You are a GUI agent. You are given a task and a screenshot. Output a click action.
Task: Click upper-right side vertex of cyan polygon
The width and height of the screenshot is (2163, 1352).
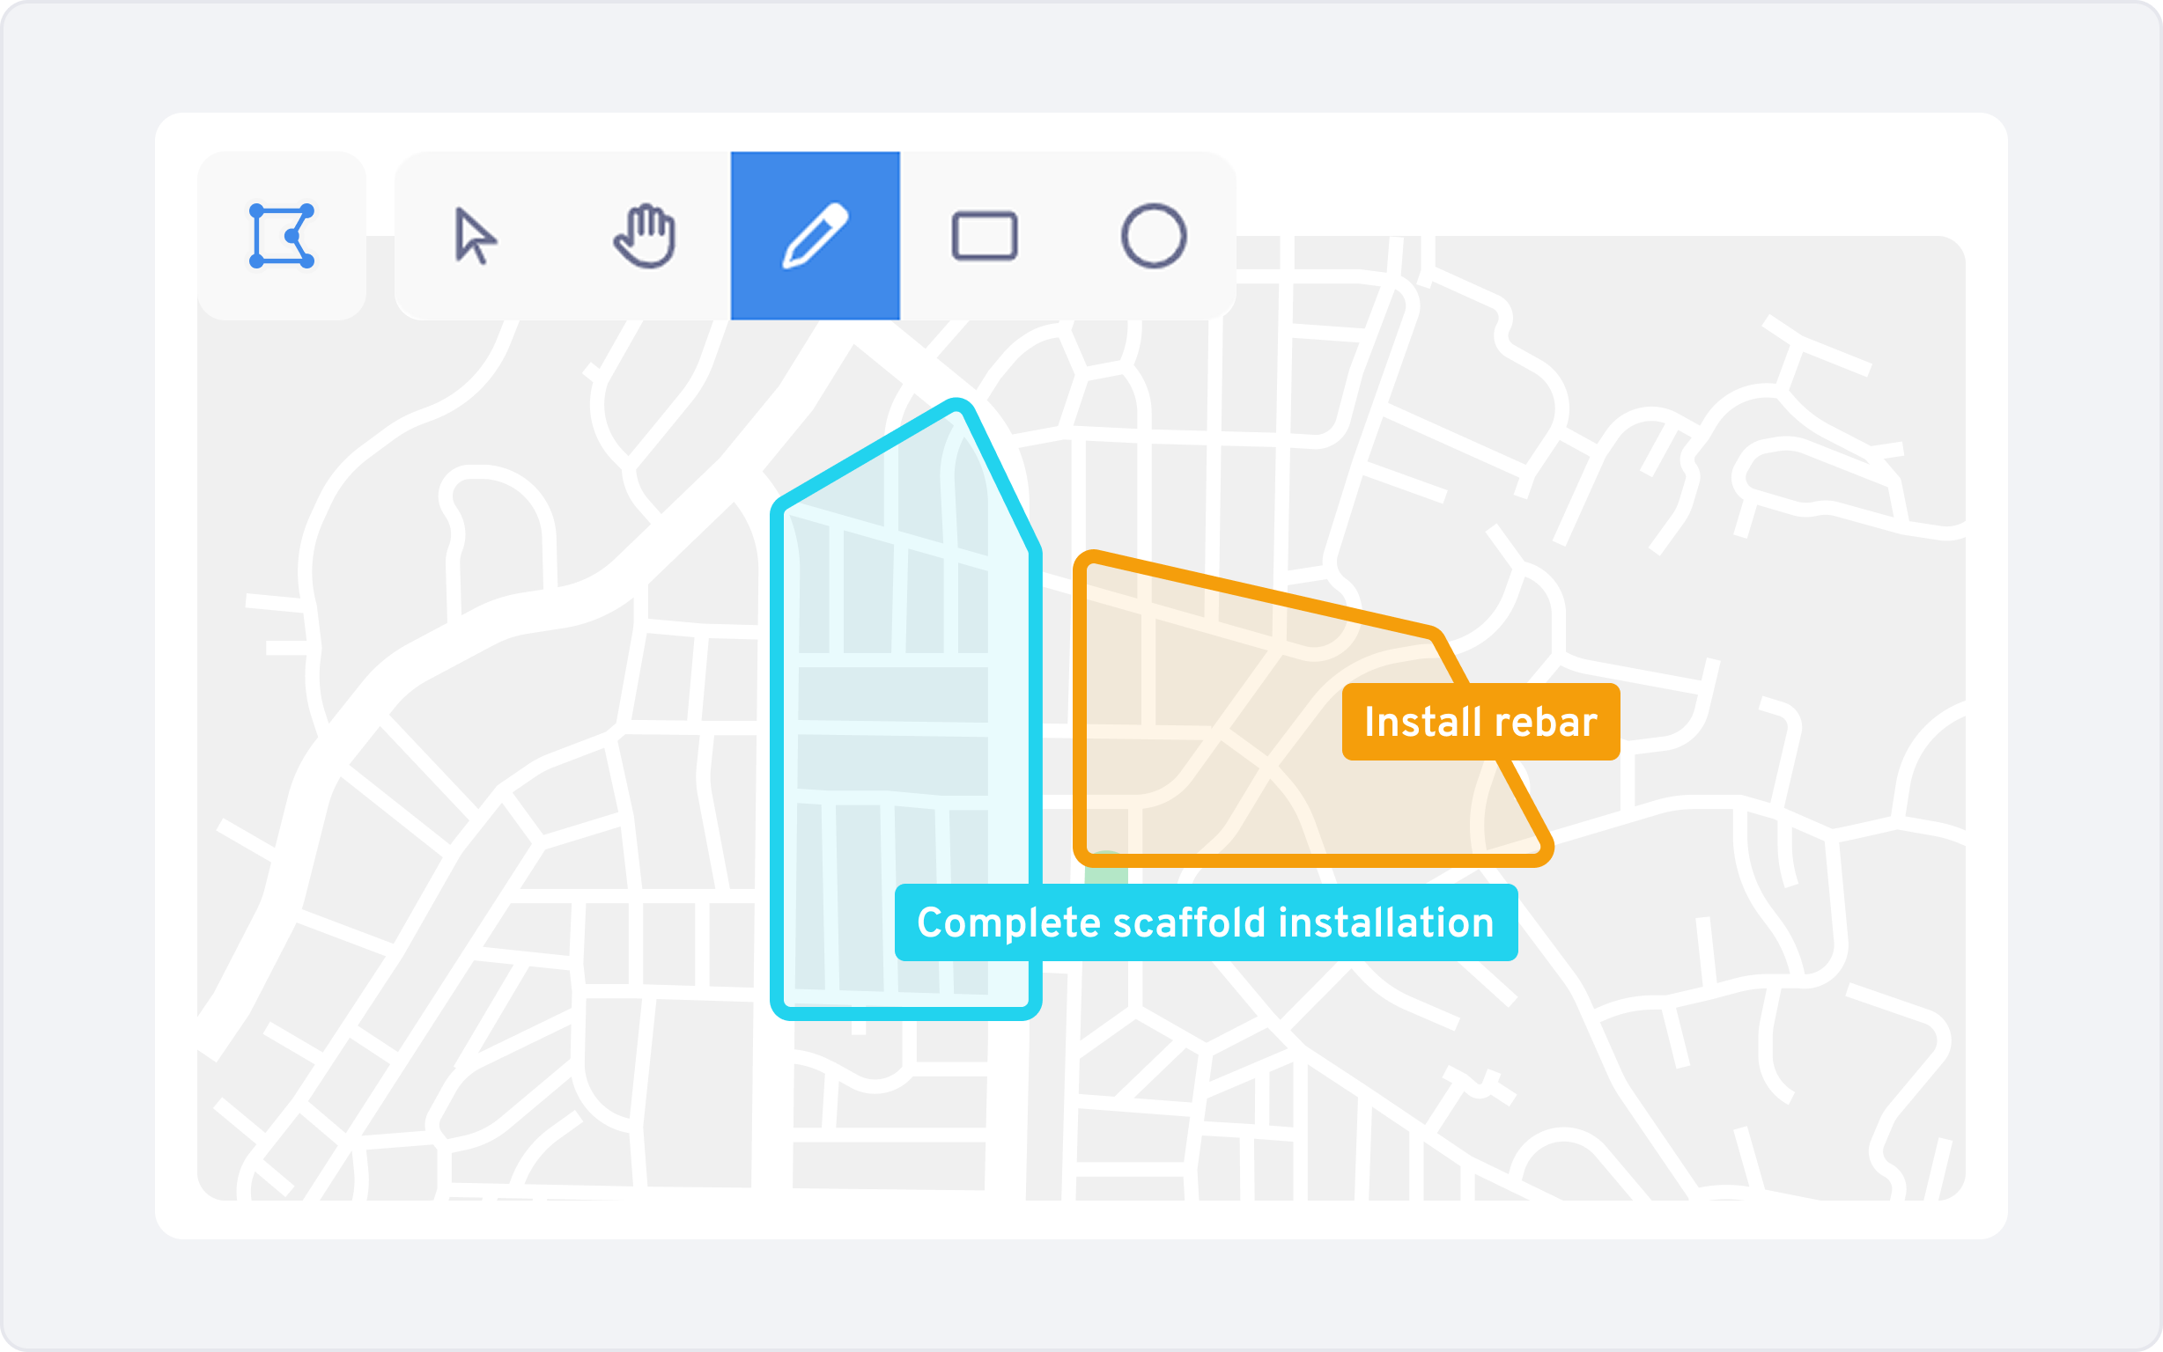[x=1036, y=548]
